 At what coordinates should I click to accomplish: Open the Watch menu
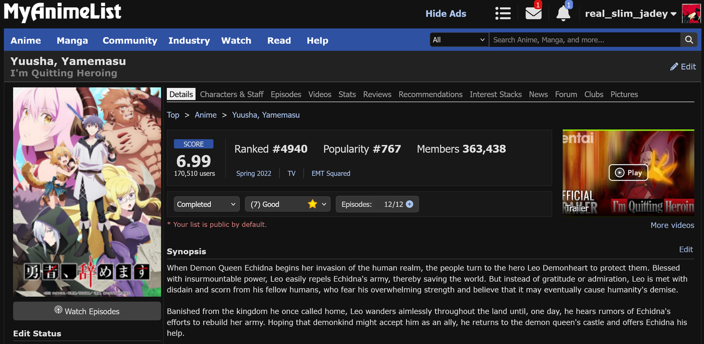pos(236,40)
